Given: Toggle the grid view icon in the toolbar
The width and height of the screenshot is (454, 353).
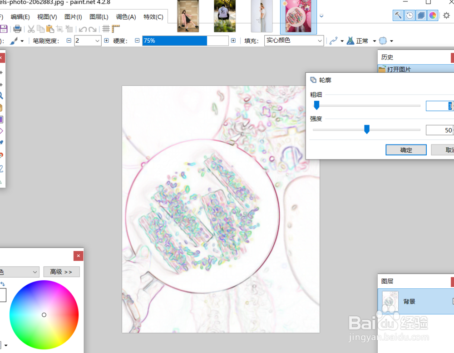Looking at the screenshot, I should [x=106, y=28].
